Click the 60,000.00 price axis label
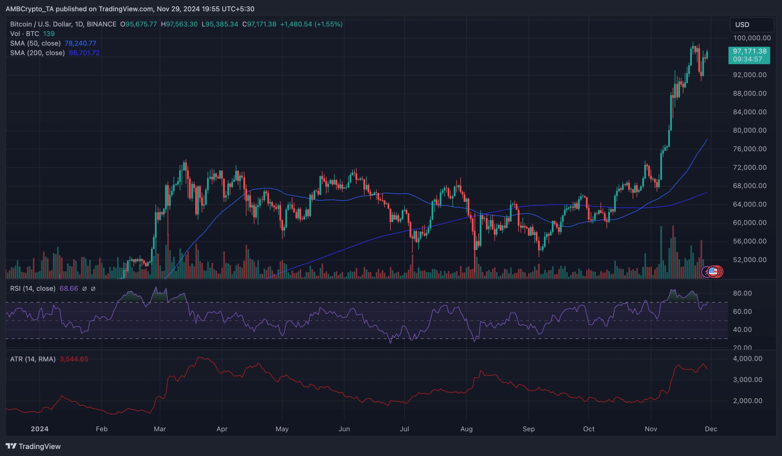 click(x=750, y=223)
